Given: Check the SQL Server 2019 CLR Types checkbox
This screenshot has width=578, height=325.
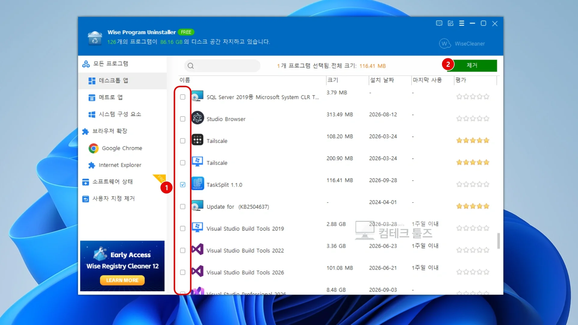Looking at the screenshot, I should [x=183, y=97].
